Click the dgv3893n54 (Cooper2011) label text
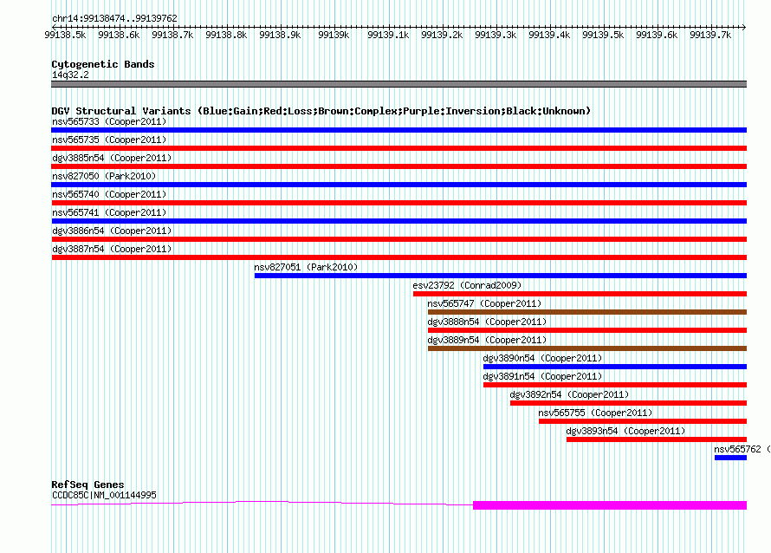771x553 pixels. pyautogui.click(x=625, y=431)
